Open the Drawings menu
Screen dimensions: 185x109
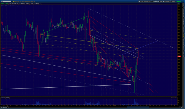166,1
